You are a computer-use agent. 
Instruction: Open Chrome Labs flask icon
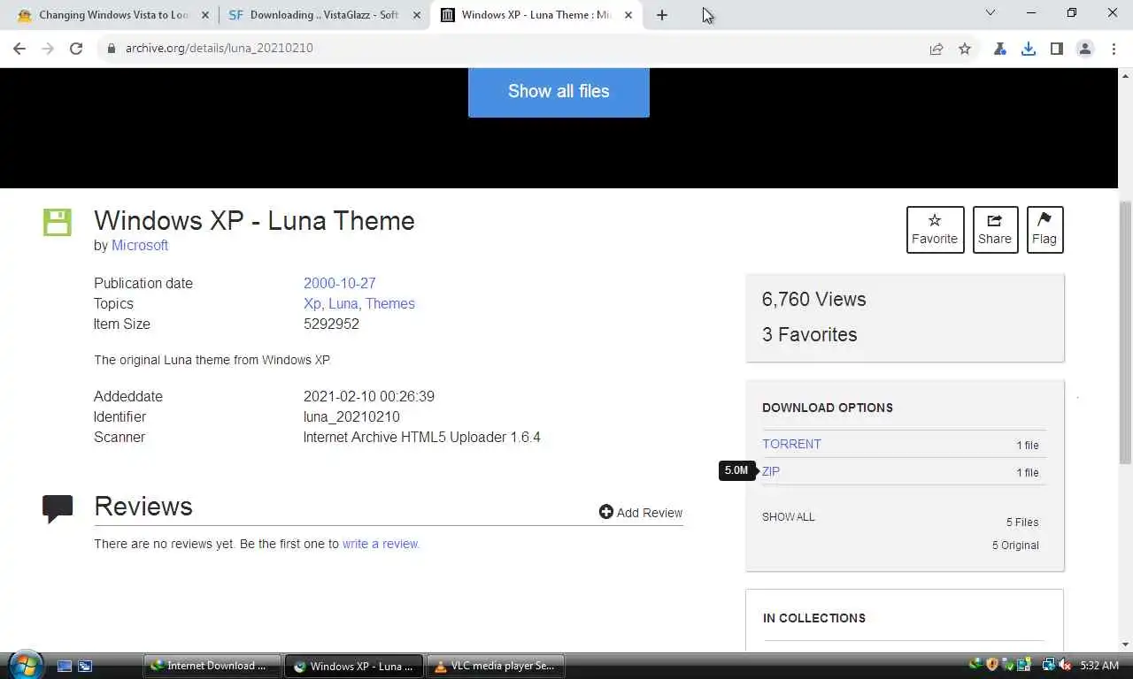point(1000,49)
